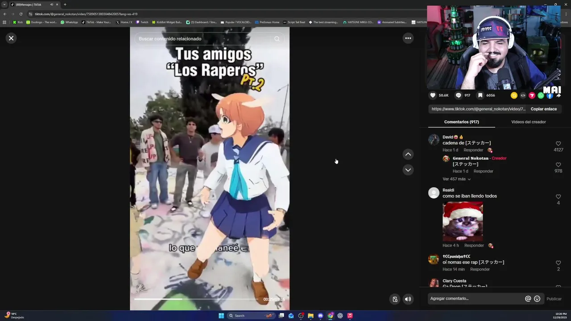
Task: Open the Kick bookmark
Action: tap(18, 22)
